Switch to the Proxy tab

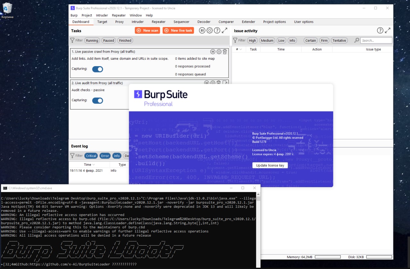tap(119, 22)
